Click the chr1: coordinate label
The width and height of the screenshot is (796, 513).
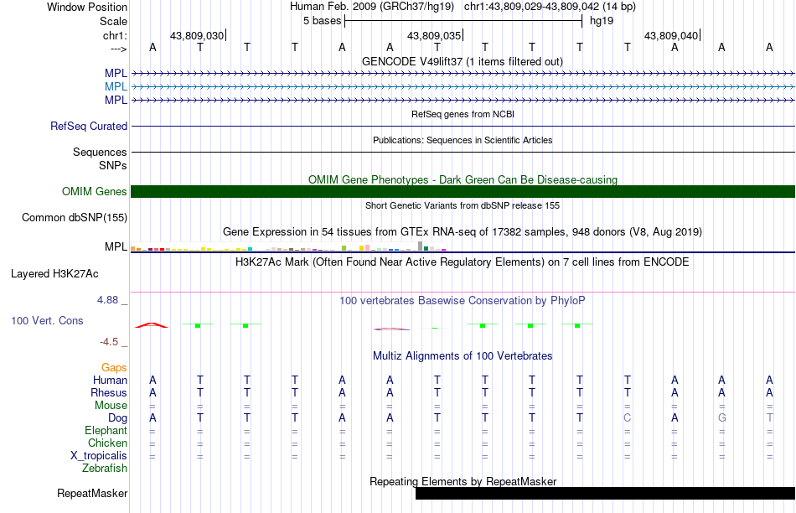[x=115, y=35]
